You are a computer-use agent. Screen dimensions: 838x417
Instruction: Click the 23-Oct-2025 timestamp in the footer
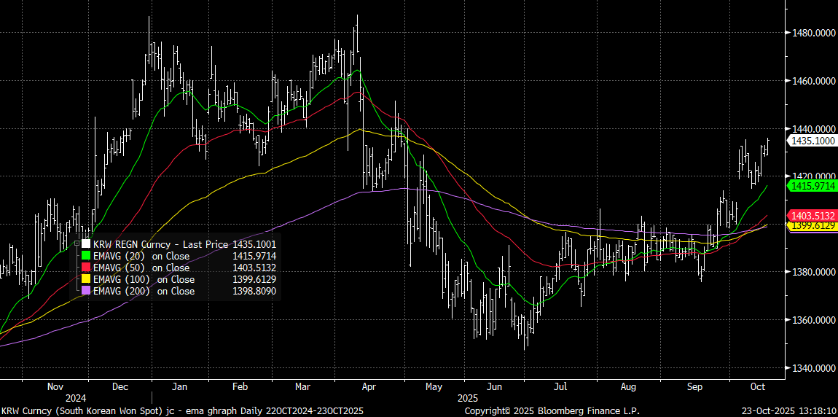point(789,410)
